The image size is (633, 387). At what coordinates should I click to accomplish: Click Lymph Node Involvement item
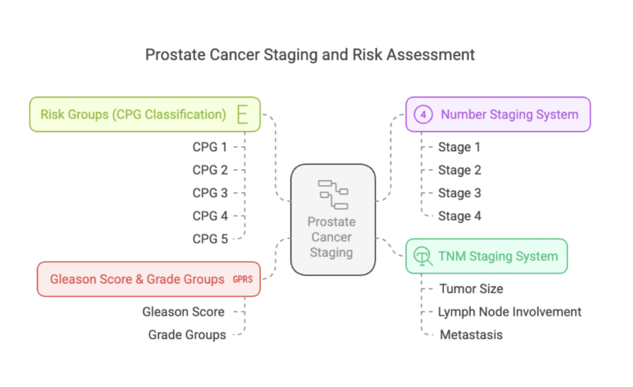click(x=510, y=312)
